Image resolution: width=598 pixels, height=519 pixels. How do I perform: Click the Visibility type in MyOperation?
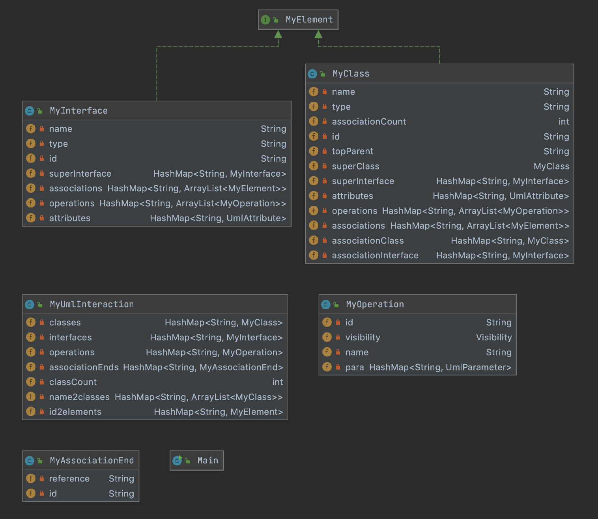pyautogui.click(x=494, y=338)
